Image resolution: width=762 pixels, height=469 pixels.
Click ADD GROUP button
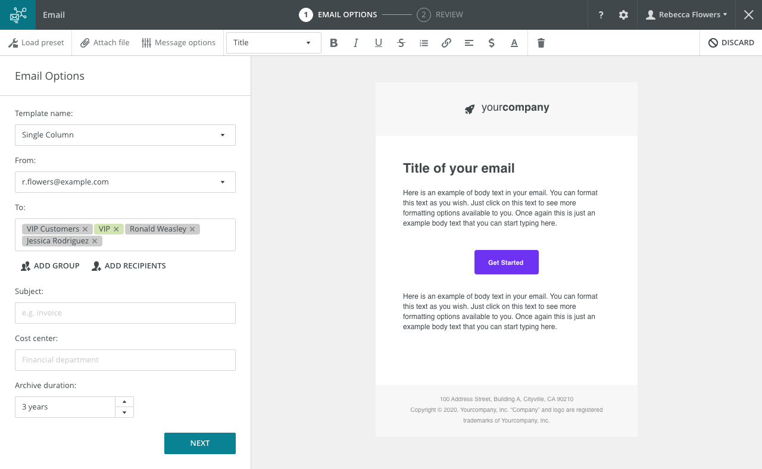click(x=50, y=266)
